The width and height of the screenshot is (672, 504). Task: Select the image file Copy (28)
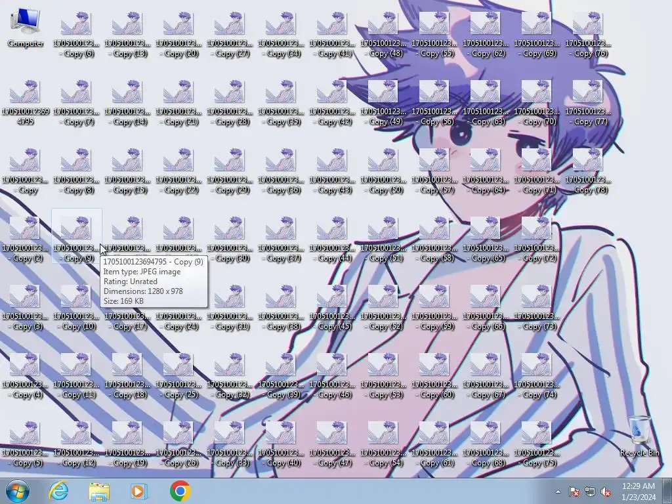tap(230, 102)
